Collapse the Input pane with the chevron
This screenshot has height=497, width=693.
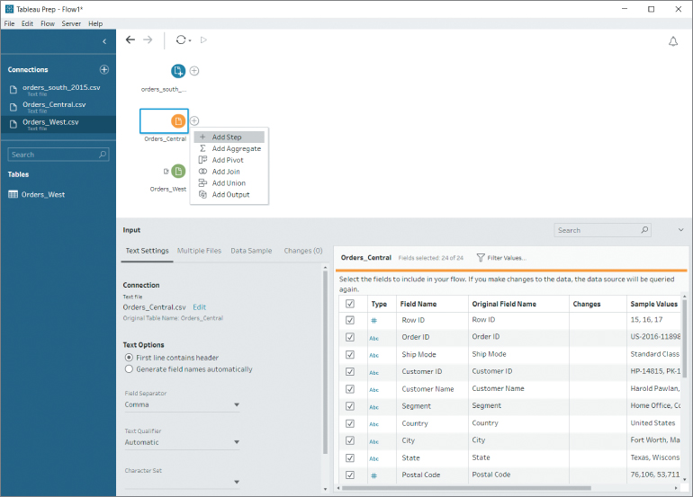coord(681,230)
